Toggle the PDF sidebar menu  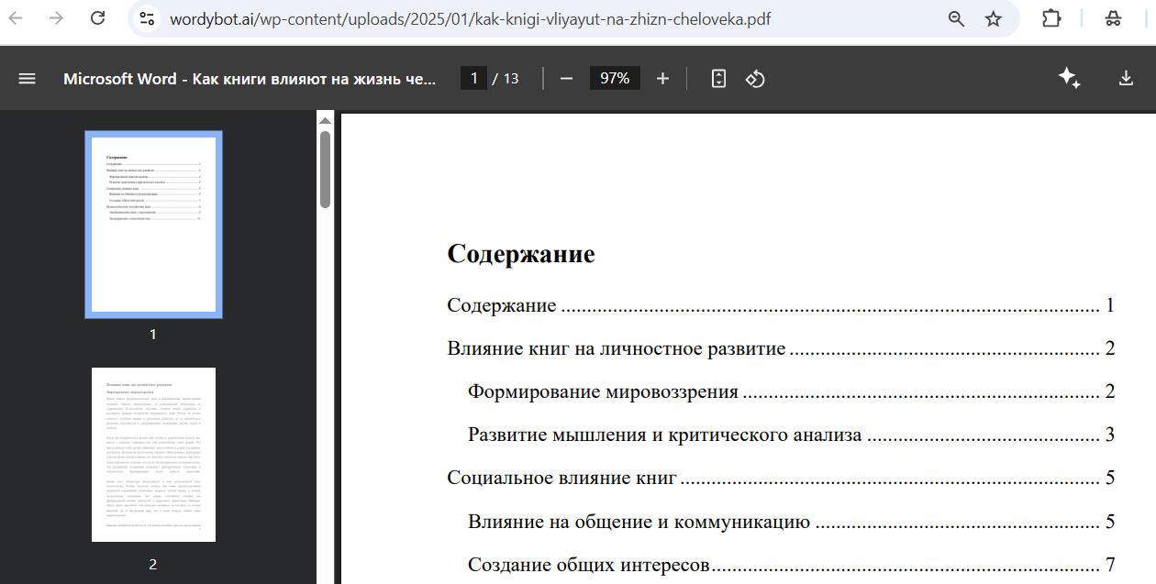[27, 79]
